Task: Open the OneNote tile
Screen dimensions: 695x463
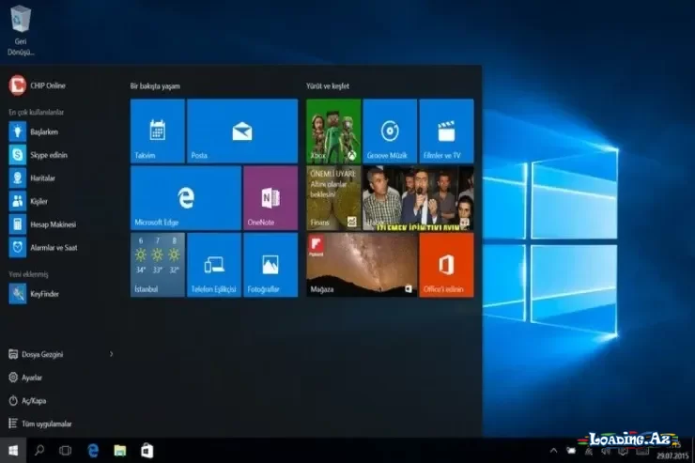Action: point(270,198)
